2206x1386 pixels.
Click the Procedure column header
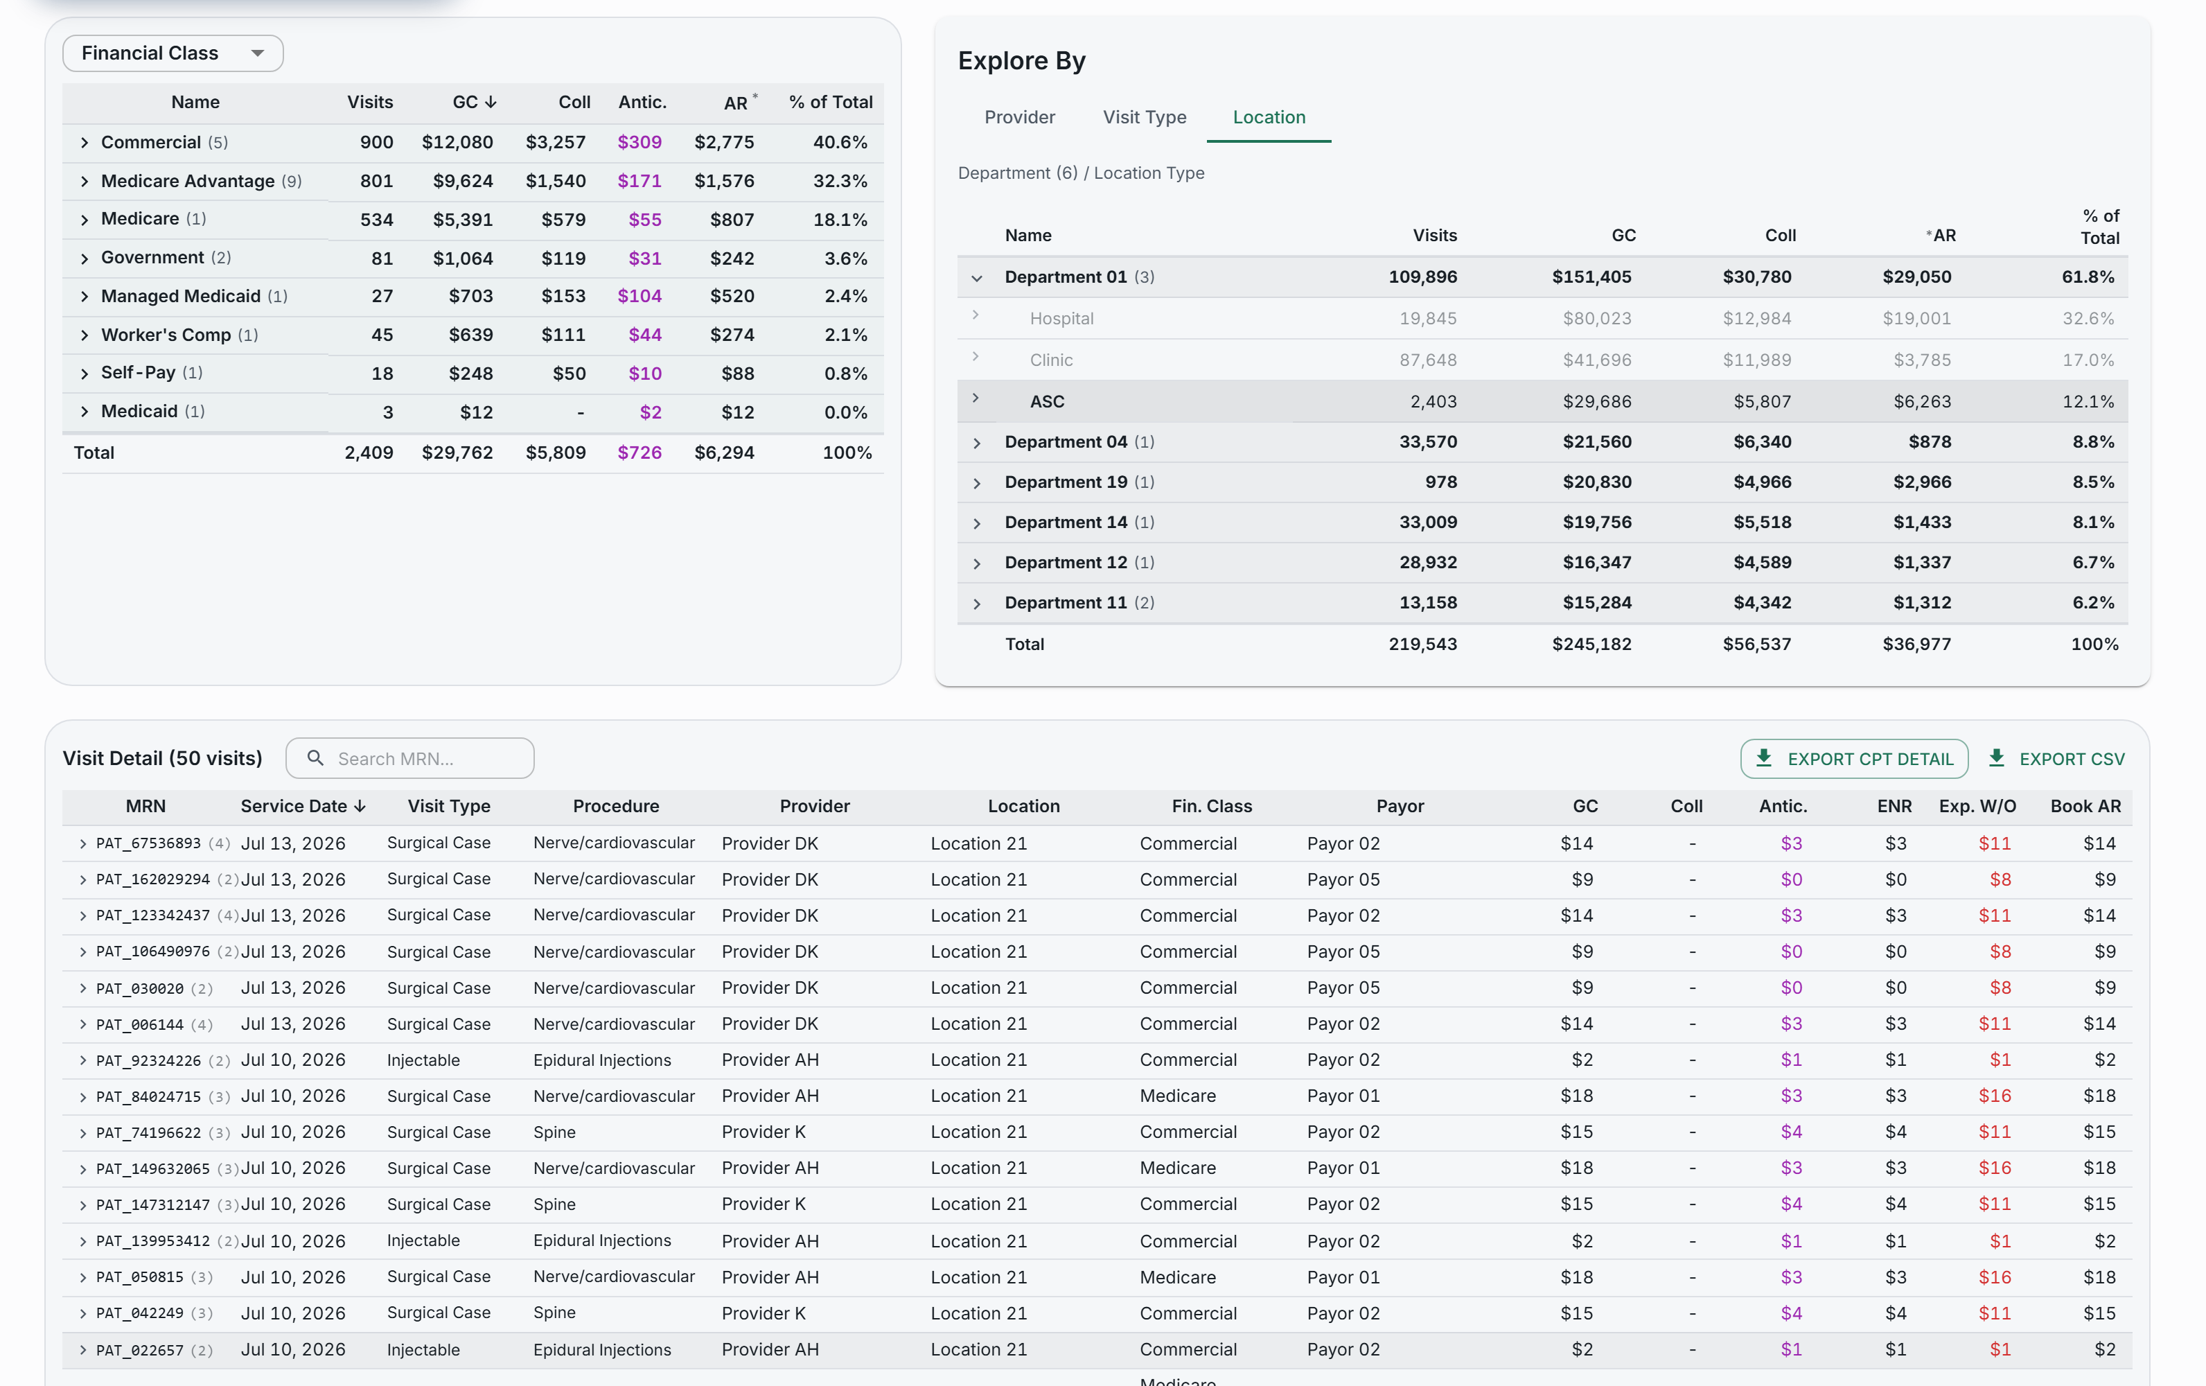[616, 806]
